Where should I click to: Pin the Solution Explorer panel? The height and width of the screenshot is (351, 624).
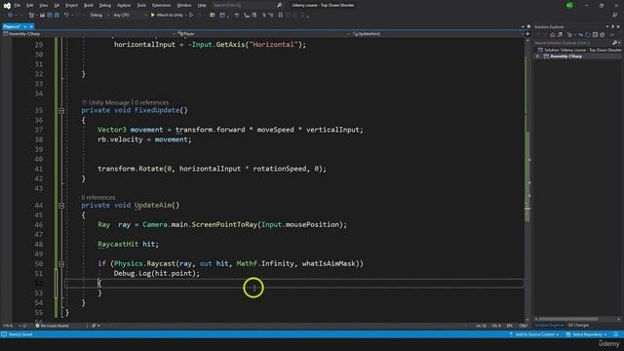613,26
